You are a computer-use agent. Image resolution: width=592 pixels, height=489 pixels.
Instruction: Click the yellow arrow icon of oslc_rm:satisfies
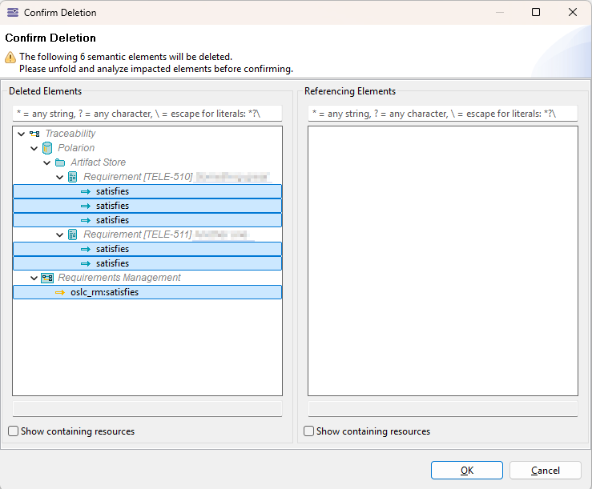(60, 292)
